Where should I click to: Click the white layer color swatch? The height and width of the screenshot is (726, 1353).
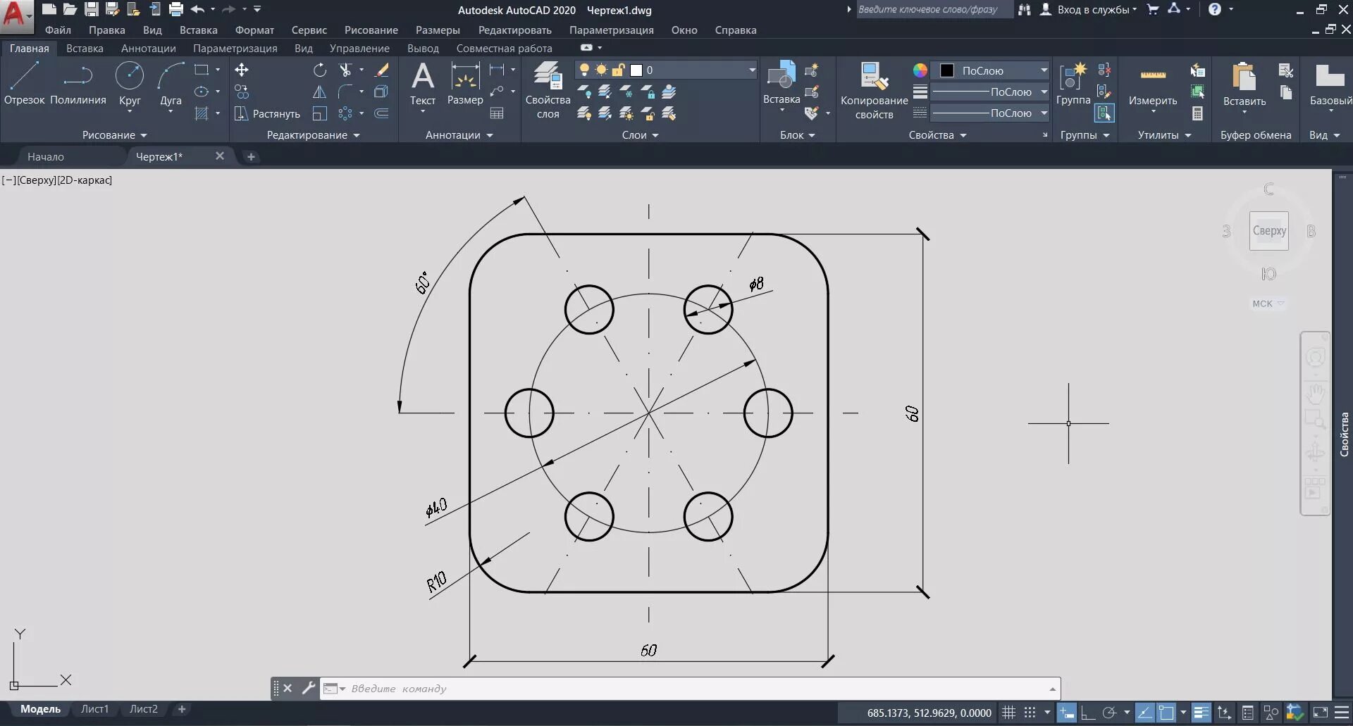(x=636, y=70)
